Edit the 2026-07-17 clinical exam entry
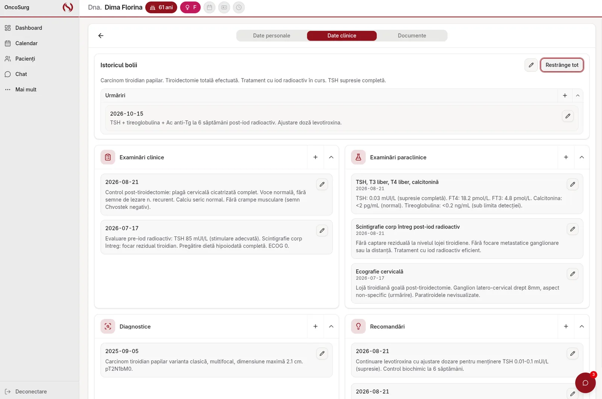Viewport: 602px width, 399px height. pos(322,231)
